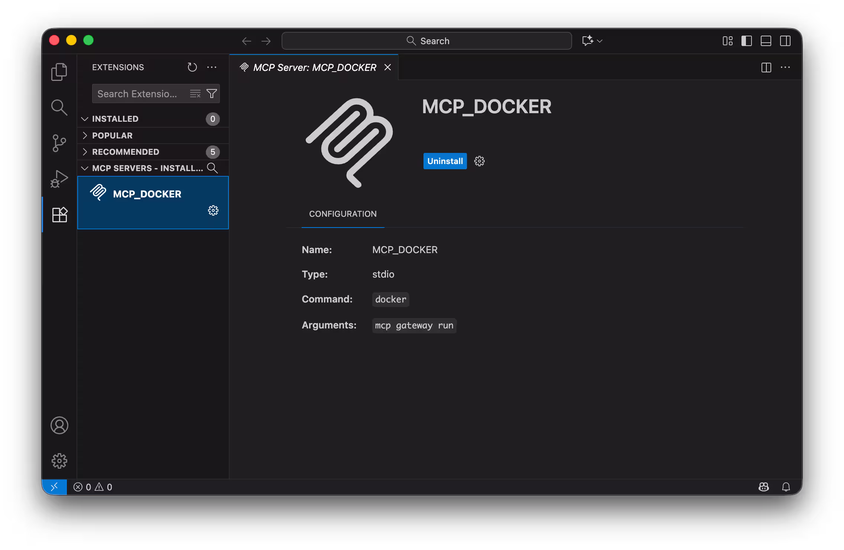Click the manage gear beside Uninstall
844x550 pixels.
click(x=479, y=161)
